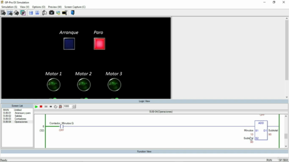Select the vertical split layout icon
This screenshot has width=289, height=162.
point(37,13)
